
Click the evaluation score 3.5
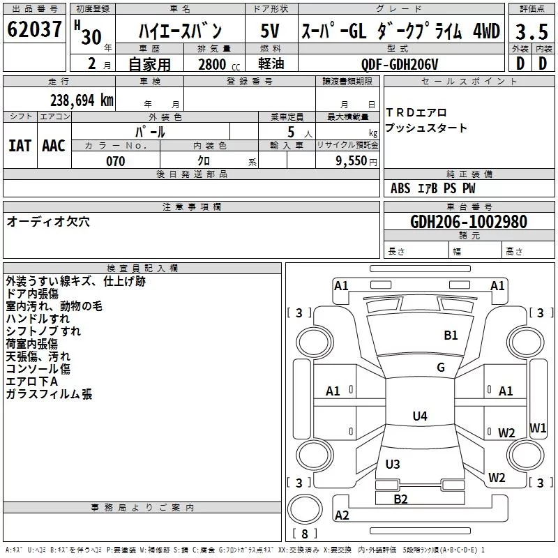(x=531, y=31)
